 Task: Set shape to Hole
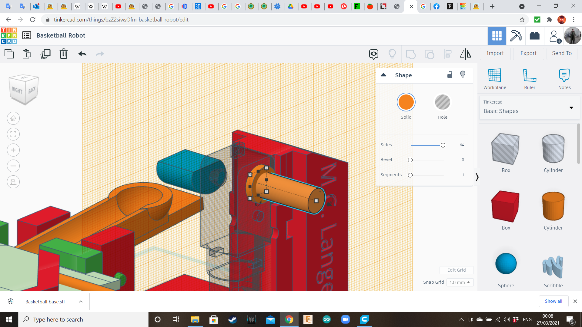(442, 102)
